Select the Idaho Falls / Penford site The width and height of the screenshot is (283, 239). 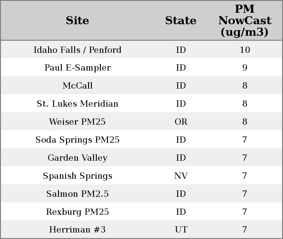[x=77, y=50]
